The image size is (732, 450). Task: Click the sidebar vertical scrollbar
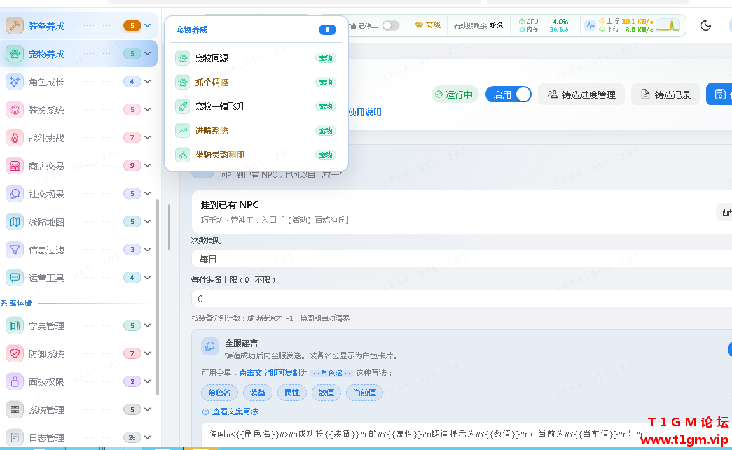[x=157, y=297]
